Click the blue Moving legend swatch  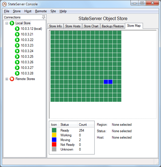coord(54,140)
